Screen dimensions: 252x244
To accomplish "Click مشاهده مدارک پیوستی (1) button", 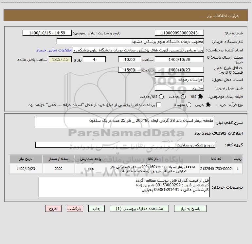I will 139,209.
